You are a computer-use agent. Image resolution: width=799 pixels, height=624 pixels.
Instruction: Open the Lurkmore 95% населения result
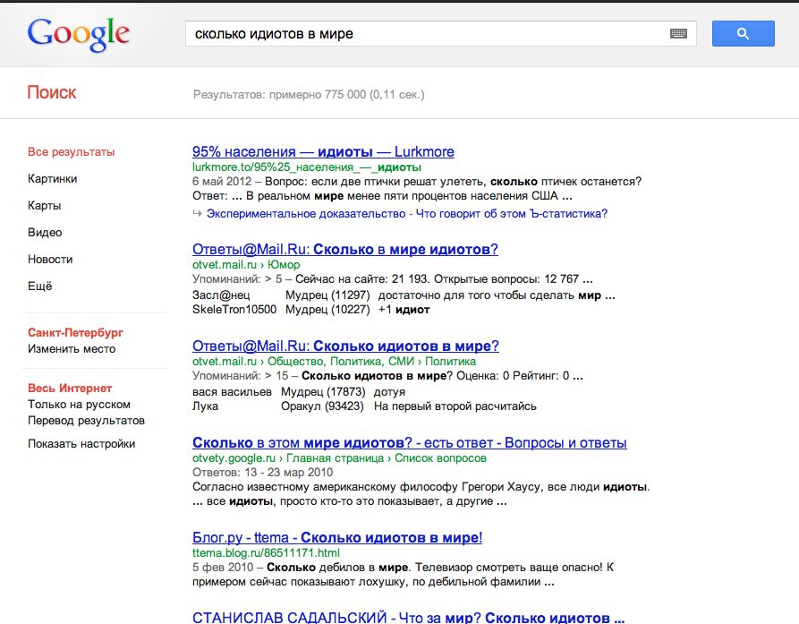click(323, 151)
